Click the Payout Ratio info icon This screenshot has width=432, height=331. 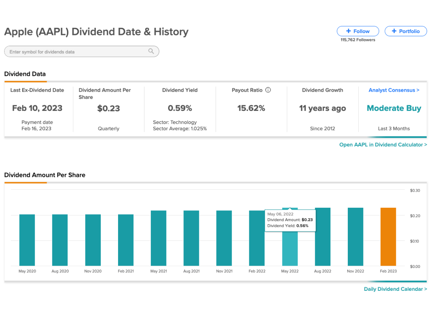coord(268,90)
